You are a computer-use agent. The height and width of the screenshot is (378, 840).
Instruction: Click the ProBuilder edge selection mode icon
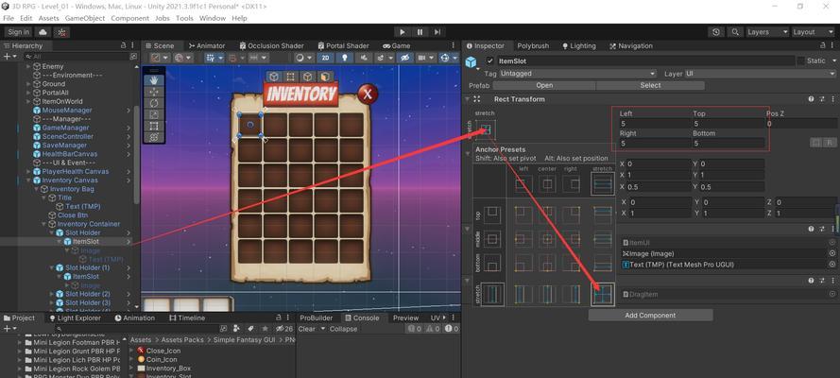(x=307, y=77)
